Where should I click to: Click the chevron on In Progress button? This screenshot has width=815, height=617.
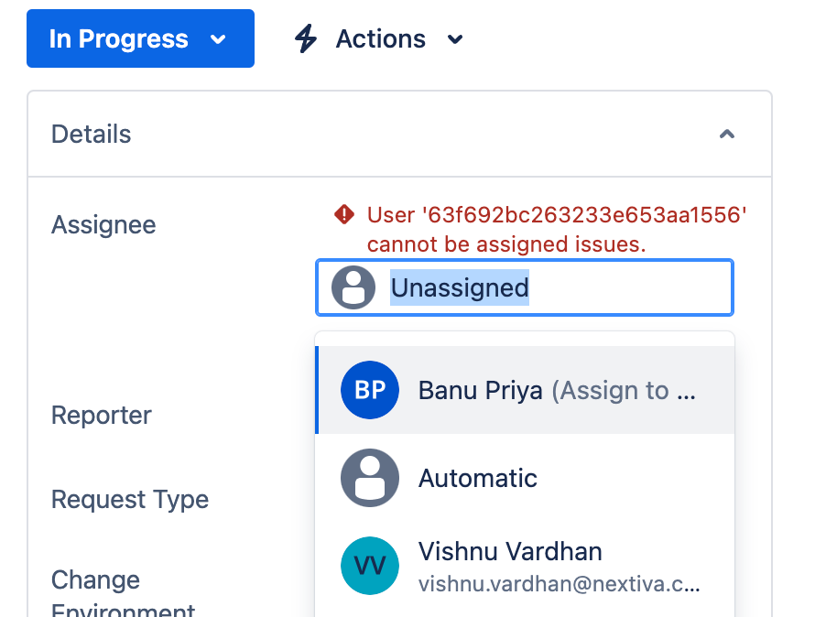point(218,39)
